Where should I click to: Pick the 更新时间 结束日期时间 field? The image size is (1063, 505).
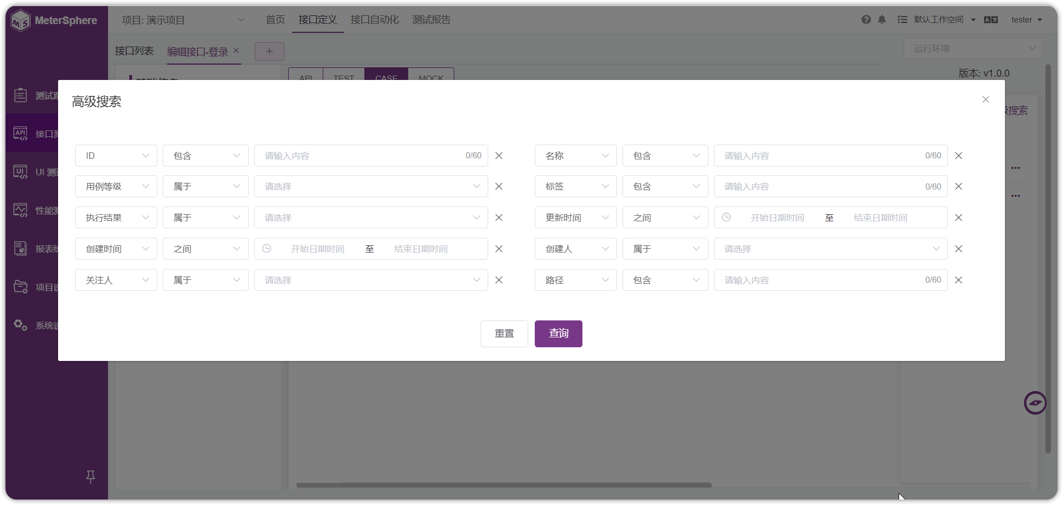pos(881,217)
